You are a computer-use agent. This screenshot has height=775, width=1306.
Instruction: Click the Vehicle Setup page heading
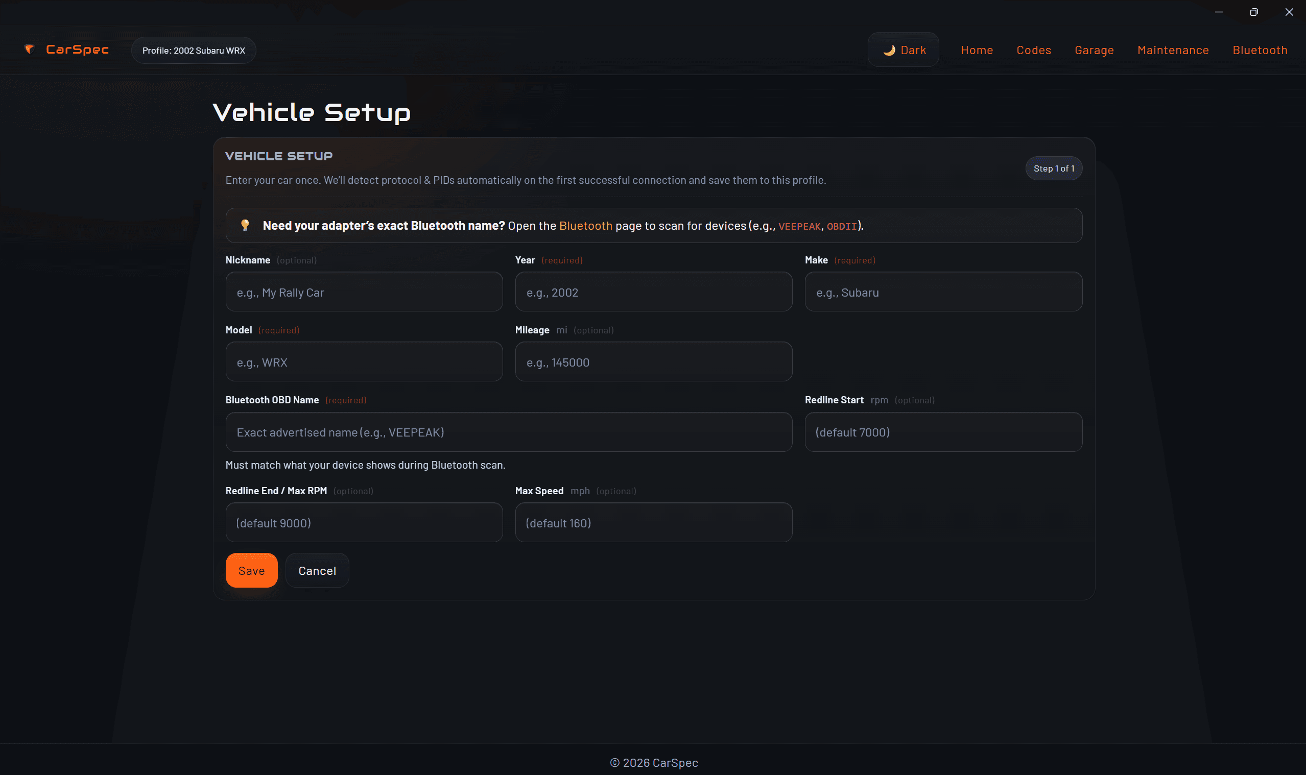[312, 112]
